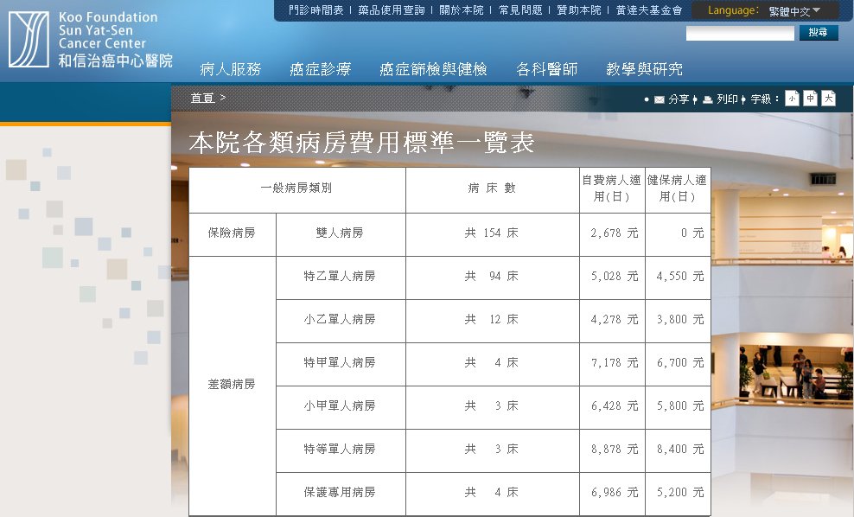Click the 小乙單人病房 cell
The image size is (854, 517).
coord(341,322)
